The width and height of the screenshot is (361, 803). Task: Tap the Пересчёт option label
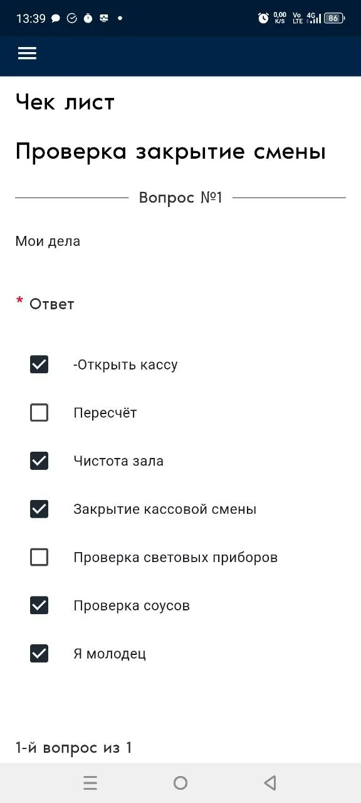pyautogui.click(x=105, y=413)
